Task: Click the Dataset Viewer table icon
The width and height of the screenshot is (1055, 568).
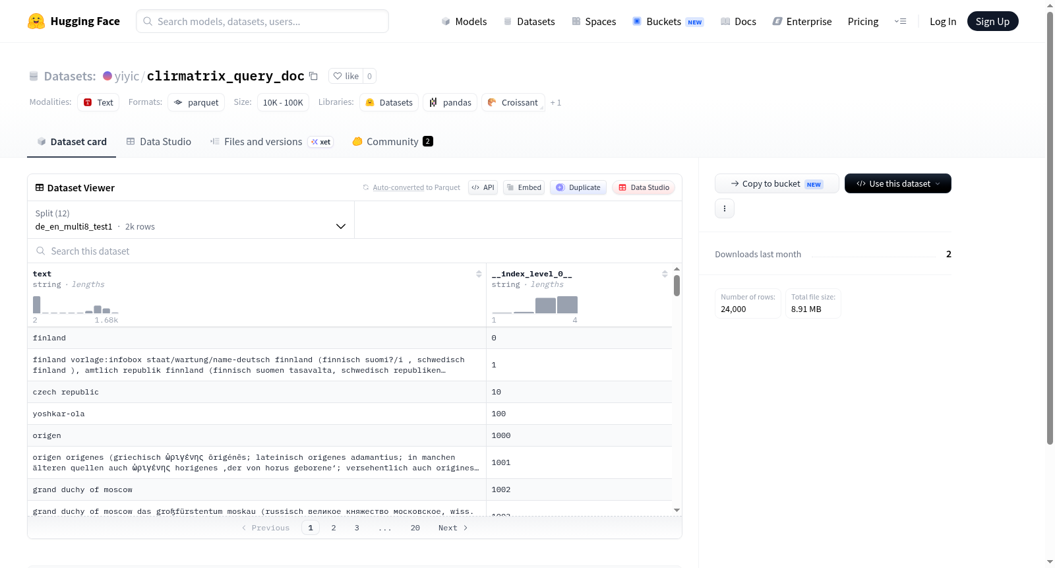Action: point(40,187)
